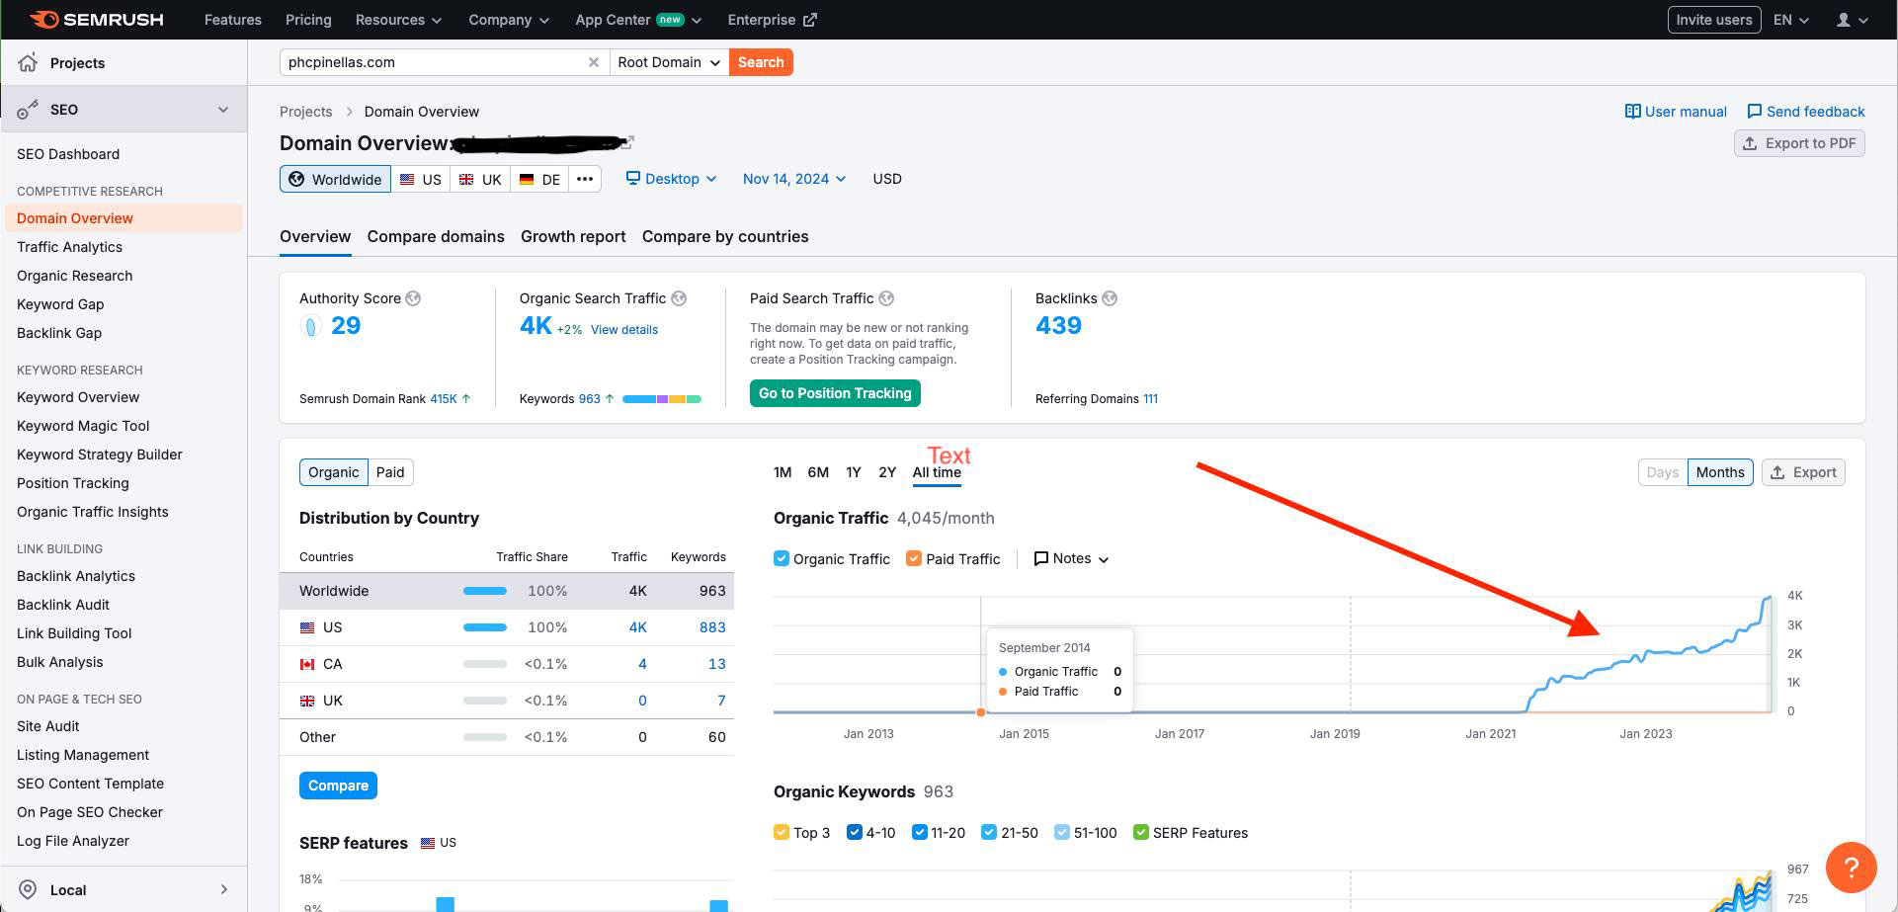Screen dimensions: 1898x912
Task: Select the US flag database
Action: (x=421, y=179)
